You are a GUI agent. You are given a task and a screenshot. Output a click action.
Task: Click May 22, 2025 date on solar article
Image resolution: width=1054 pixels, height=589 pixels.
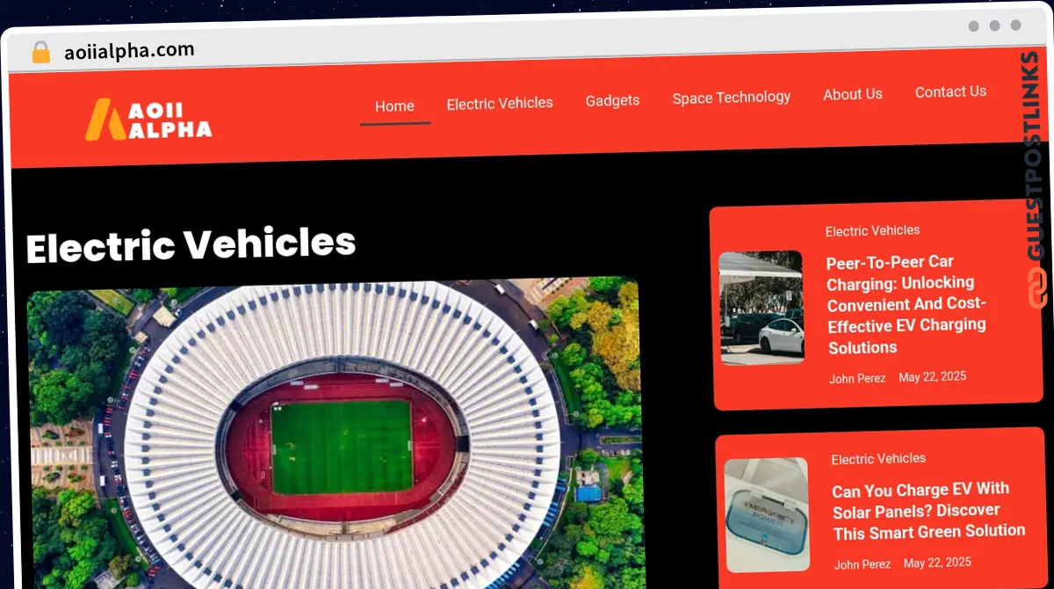(937, 563)
